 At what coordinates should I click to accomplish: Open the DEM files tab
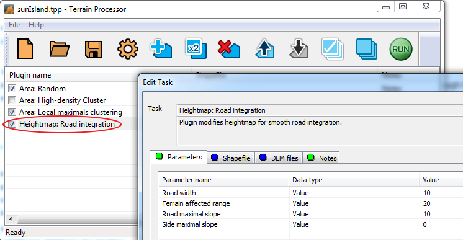pos(279,158)
